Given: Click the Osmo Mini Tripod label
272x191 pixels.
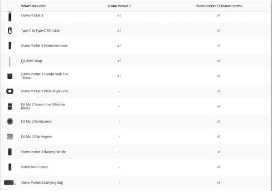Looking at the screenshot, I should (x=34, y=167).
